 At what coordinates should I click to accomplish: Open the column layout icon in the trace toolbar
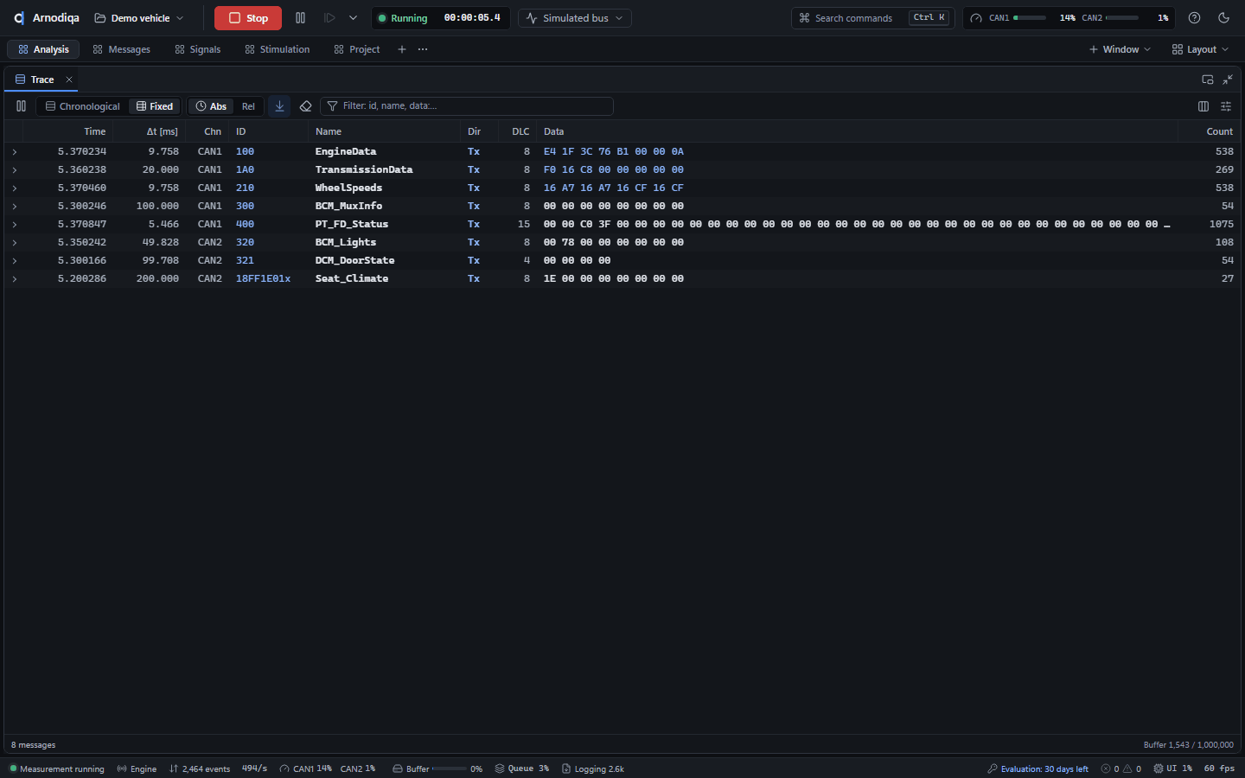pyautogui.click(x=1203, y=106)
